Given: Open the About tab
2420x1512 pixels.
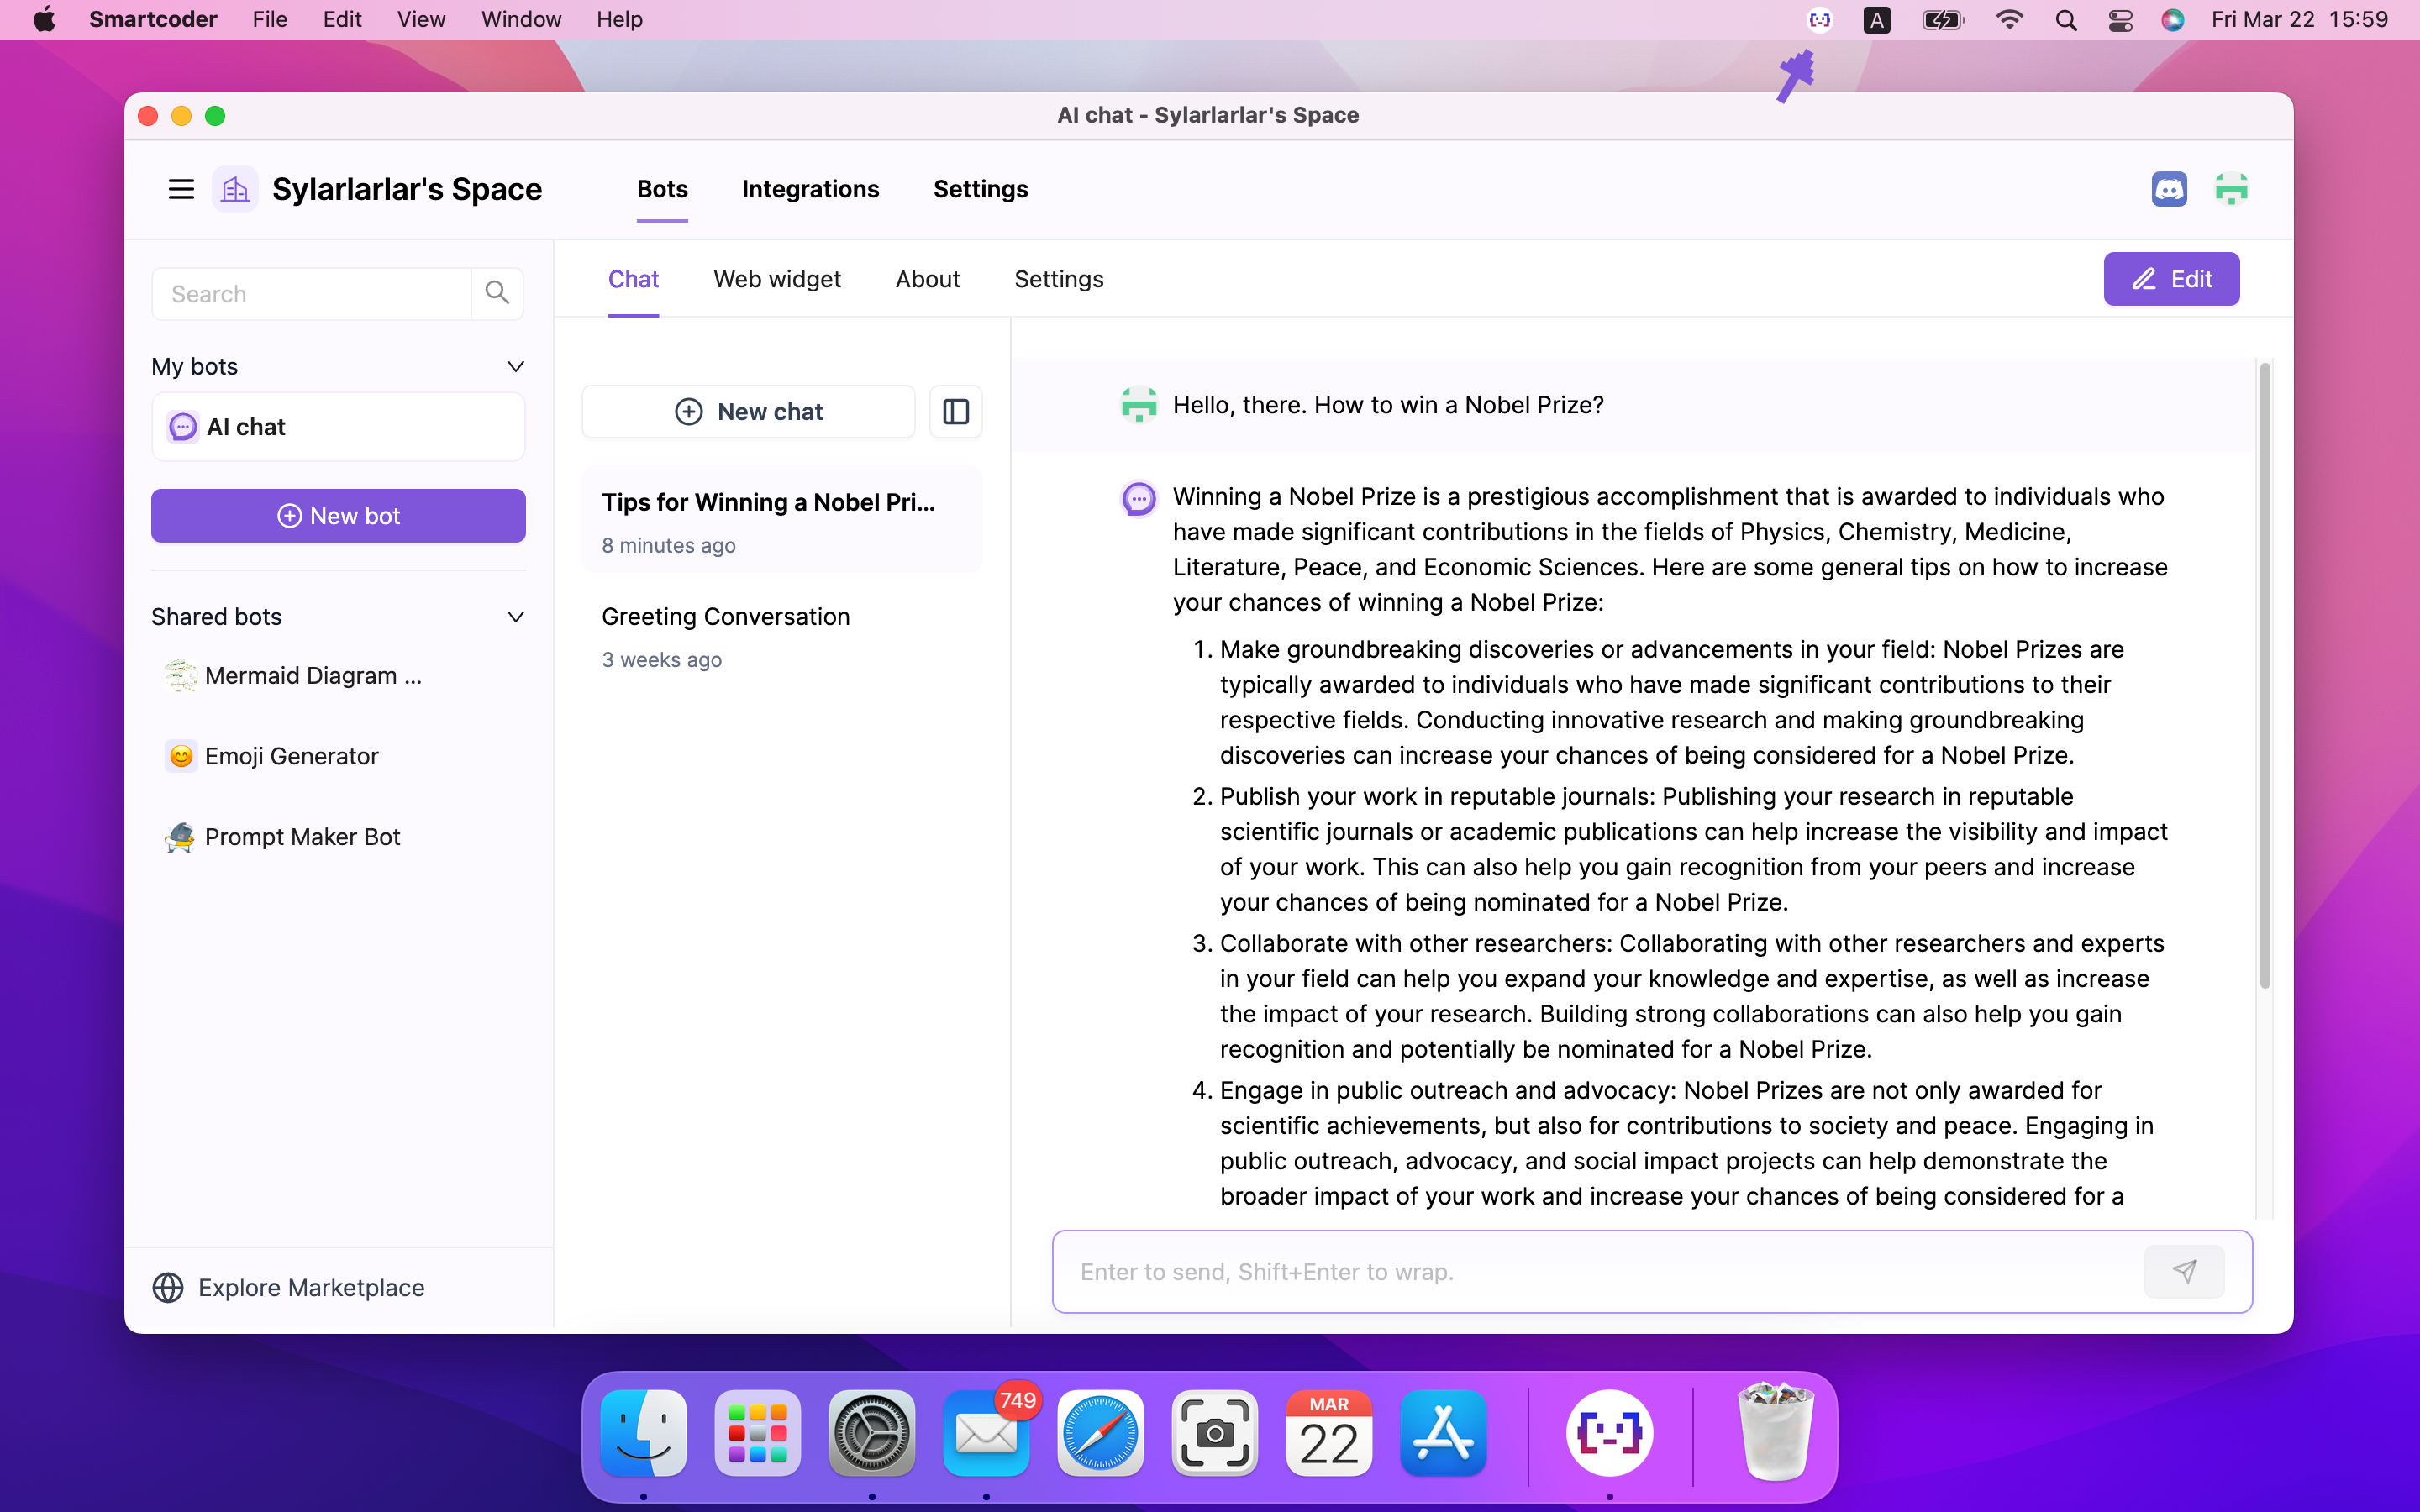Looking at the screenshot, I should (927, 279).
